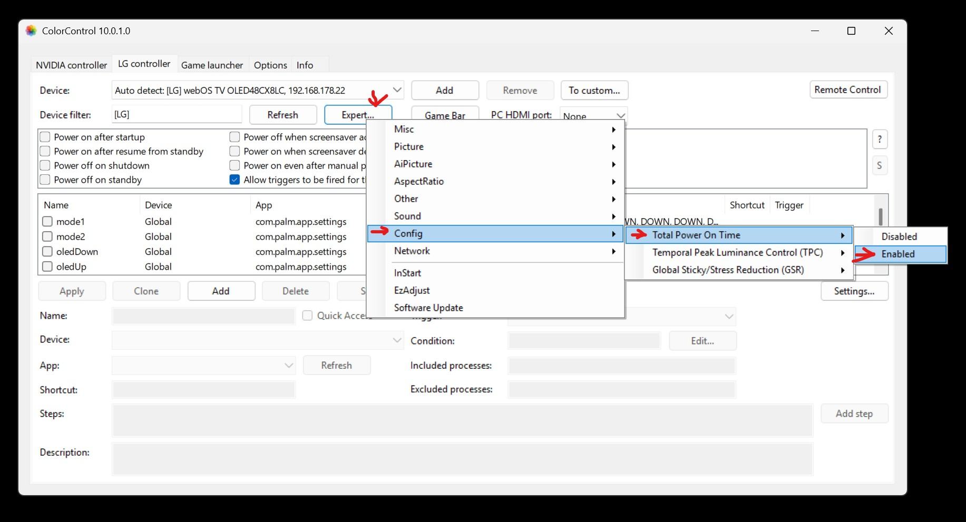Image resolution: width=966 pixels, height=522 pixels.
Task: Expand the Picture submenu
Action: point(496,146)
